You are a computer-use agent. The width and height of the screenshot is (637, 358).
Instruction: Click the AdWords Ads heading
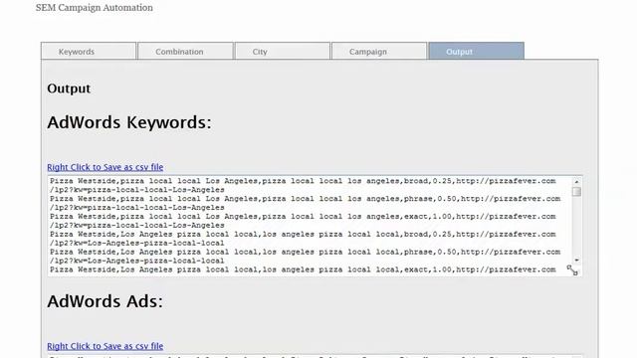point(105,301)
